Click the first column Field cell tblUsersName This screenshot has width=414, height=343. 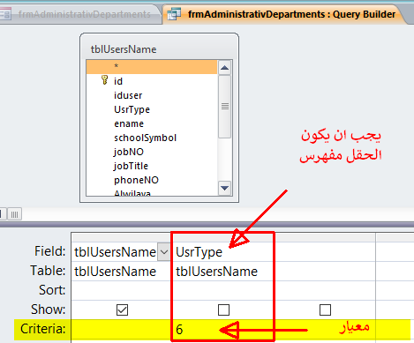pos(115,252)
